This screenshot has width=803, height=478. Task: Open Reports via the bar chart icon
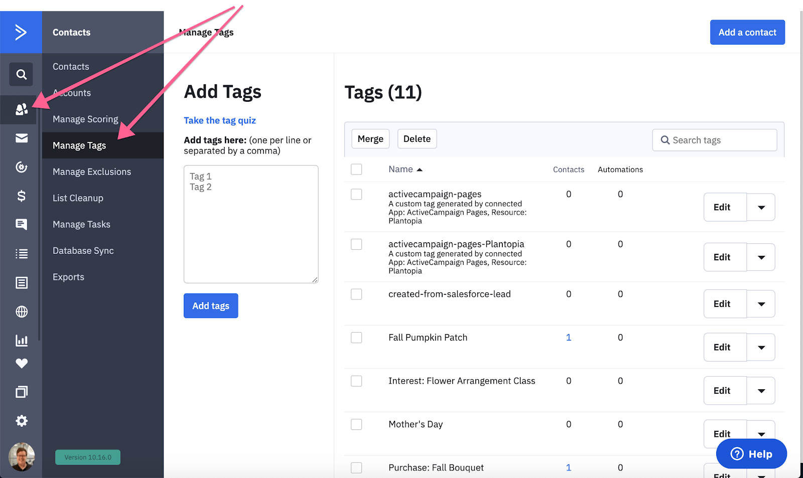[x=21, y=341]
